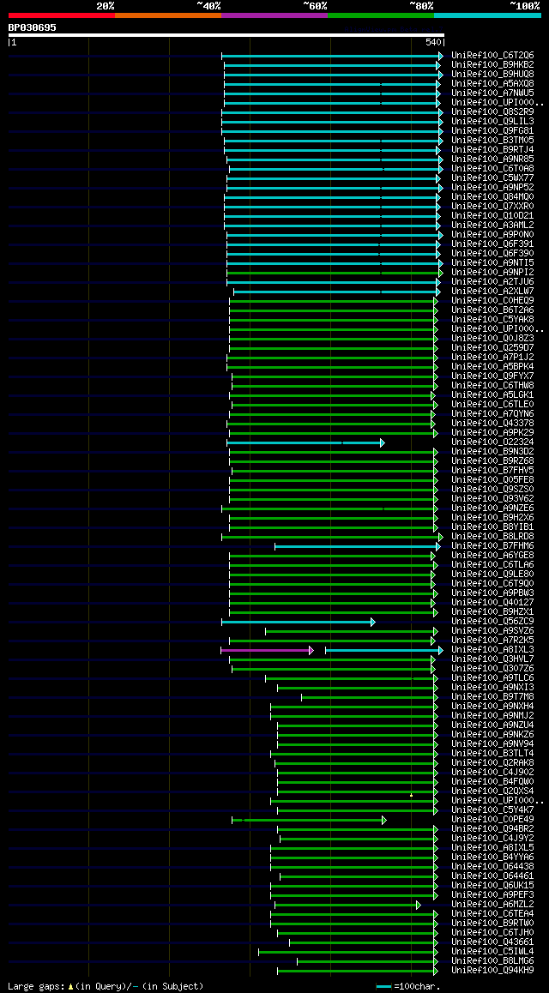Image resolution: width=549 pixels, height=993 pixels.
Task: Click the short cyan alignment bar of UniRef100_O22324
Action: click(x=305, y=442)
